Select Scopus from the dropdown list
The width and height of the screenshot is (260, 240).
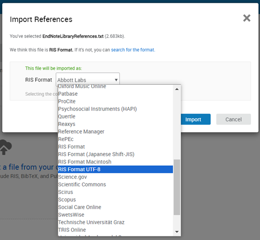coord(115,200)
